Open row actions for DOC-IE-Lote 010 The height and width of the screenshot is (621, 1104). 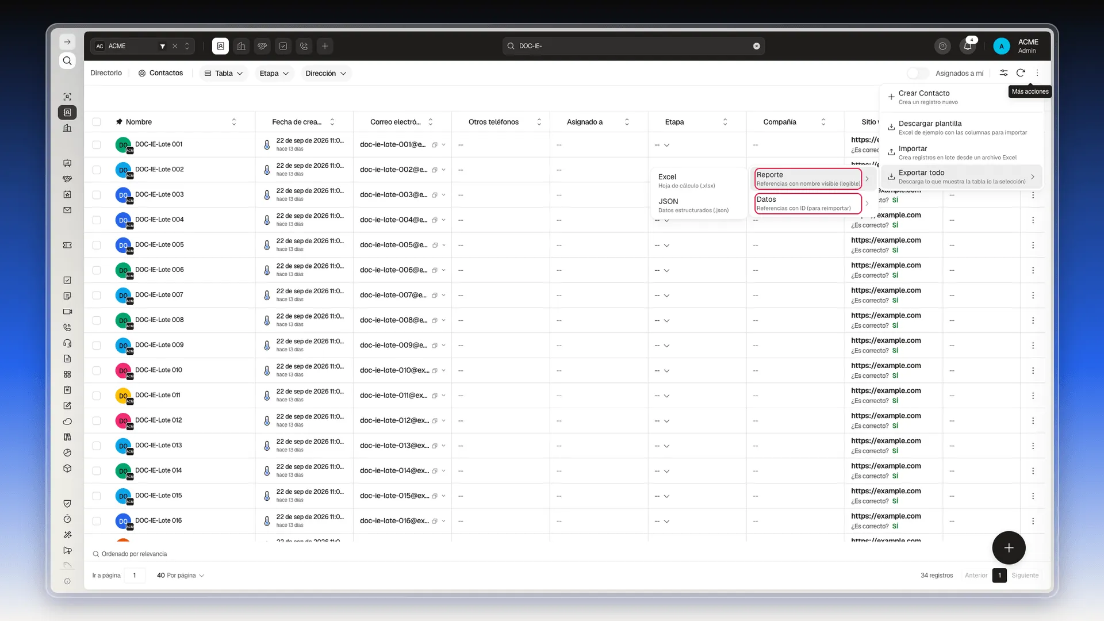(x=1033, y=371)
